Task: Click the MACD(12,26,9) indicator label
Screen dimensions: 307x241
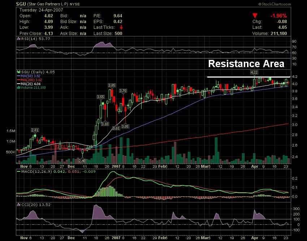Action: pos(37,172)
